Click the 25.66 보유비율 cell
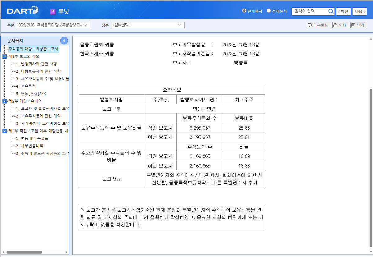The height and width of the screenshot is (257, 373). 244,128
